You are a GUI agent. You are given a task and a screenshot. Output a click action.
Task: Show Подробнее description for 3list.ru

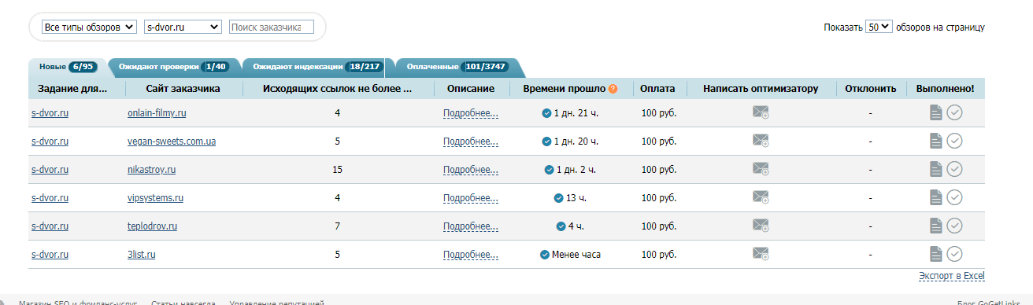pyautogui.click(x=471, y=255)
